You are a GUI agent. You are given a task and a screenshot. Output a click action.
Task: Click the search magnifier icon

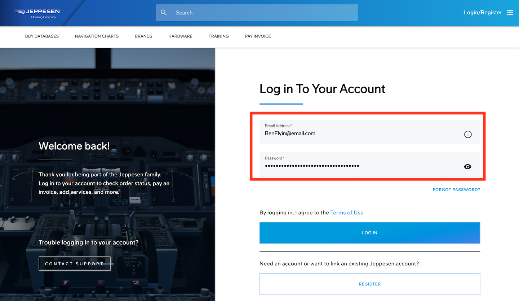164,13
